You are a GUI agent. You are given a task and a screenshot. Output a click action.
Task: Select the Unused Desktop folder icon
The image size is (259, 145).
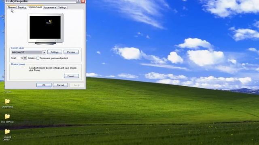[x=7, y=132]
